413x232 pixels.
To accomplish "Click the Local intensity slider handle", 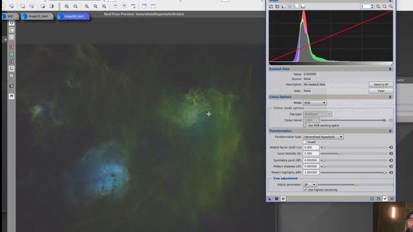I will [x=339, y=153].
